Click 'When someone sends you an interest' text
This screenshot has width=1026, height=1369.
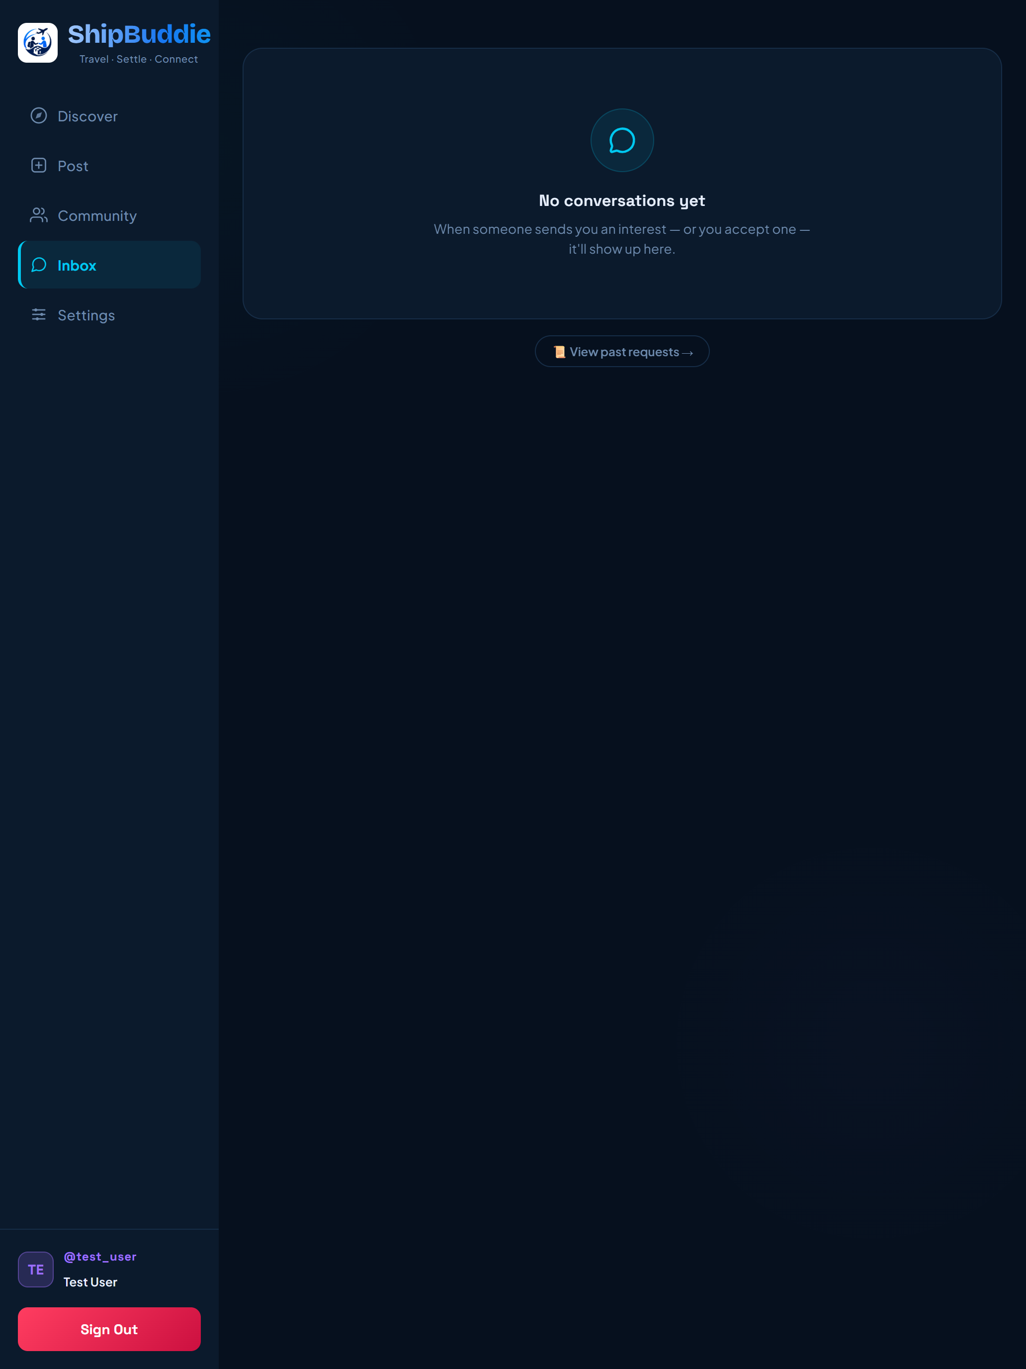click(550, 229)
